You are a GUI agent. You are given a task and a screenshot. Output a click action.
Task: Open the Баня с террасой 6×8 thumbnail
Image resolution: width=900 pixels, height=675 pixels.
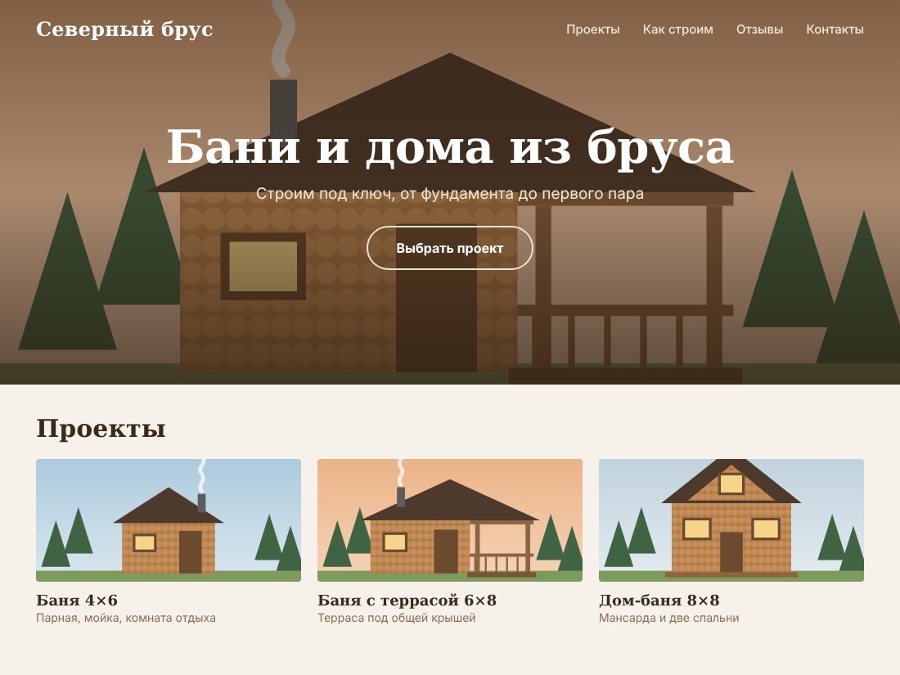coord(450,520)
